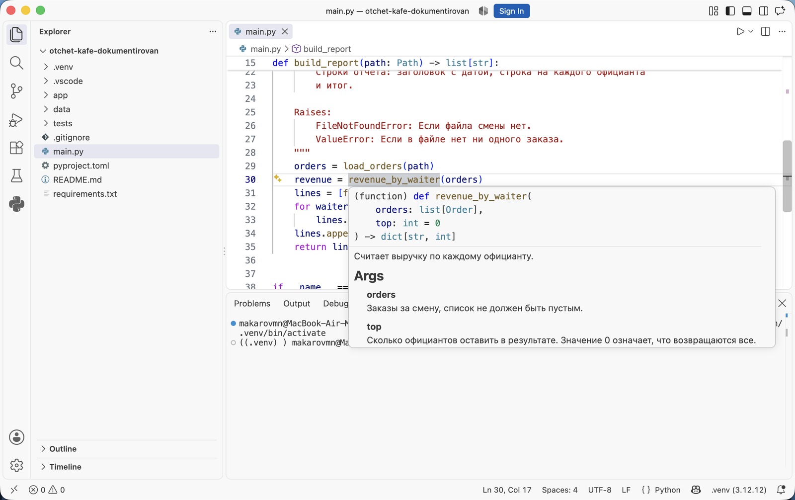The height and width of the screenshot is (500, 795).
Task: Select the Python language mode
Action: [667, 490]
